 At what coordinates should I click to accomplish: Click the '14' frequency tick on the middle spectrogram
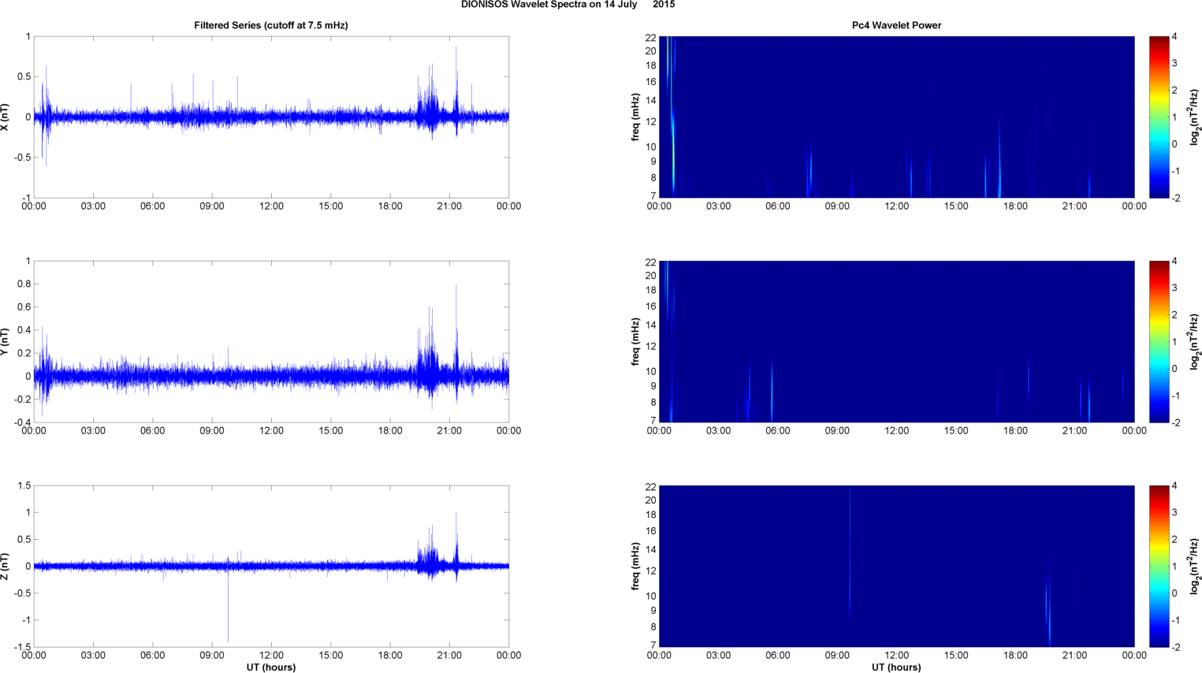(x=651, y=325)
